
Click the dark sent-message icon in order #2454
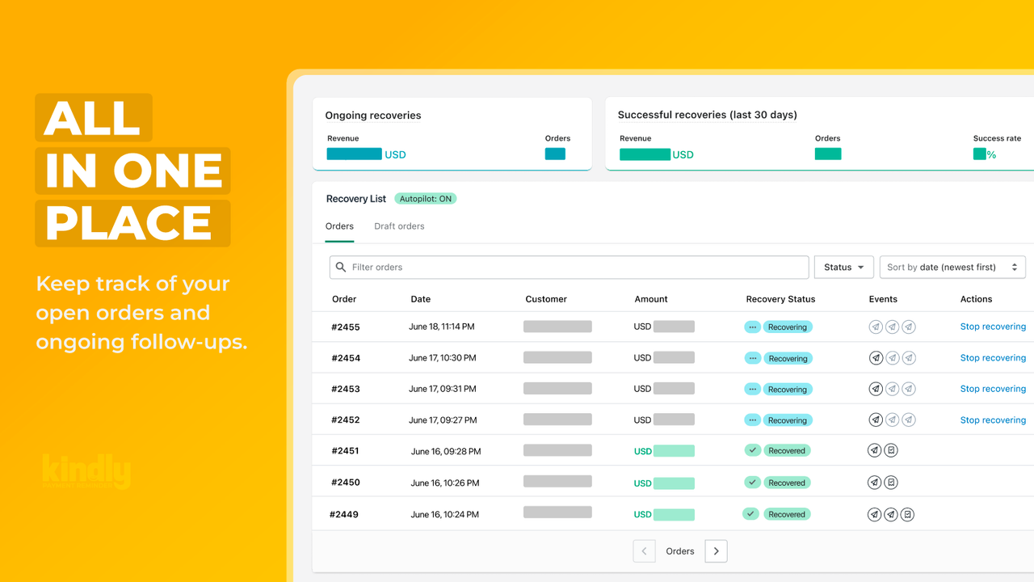point(876,358)
